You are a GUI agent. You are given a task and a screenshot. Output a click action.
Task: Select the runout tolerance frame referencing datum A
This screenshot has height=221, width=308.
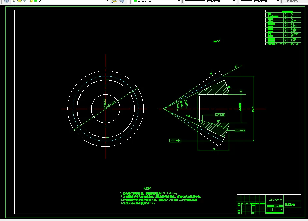pos(175,141)
